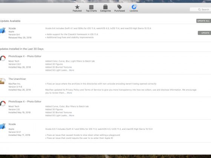Click the Xcode 9.3.1 playground fix note
Screen dimensions: 211x158
[x=83, y=135]
